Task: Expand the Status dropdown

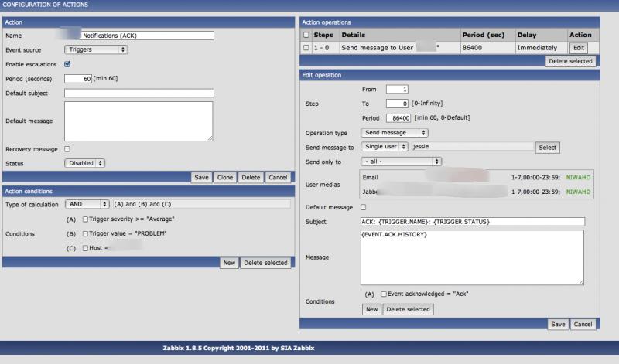Action: 84,163
